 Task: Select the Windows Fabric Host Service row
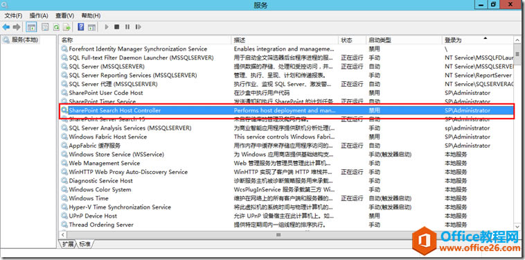tap(286, 137)
